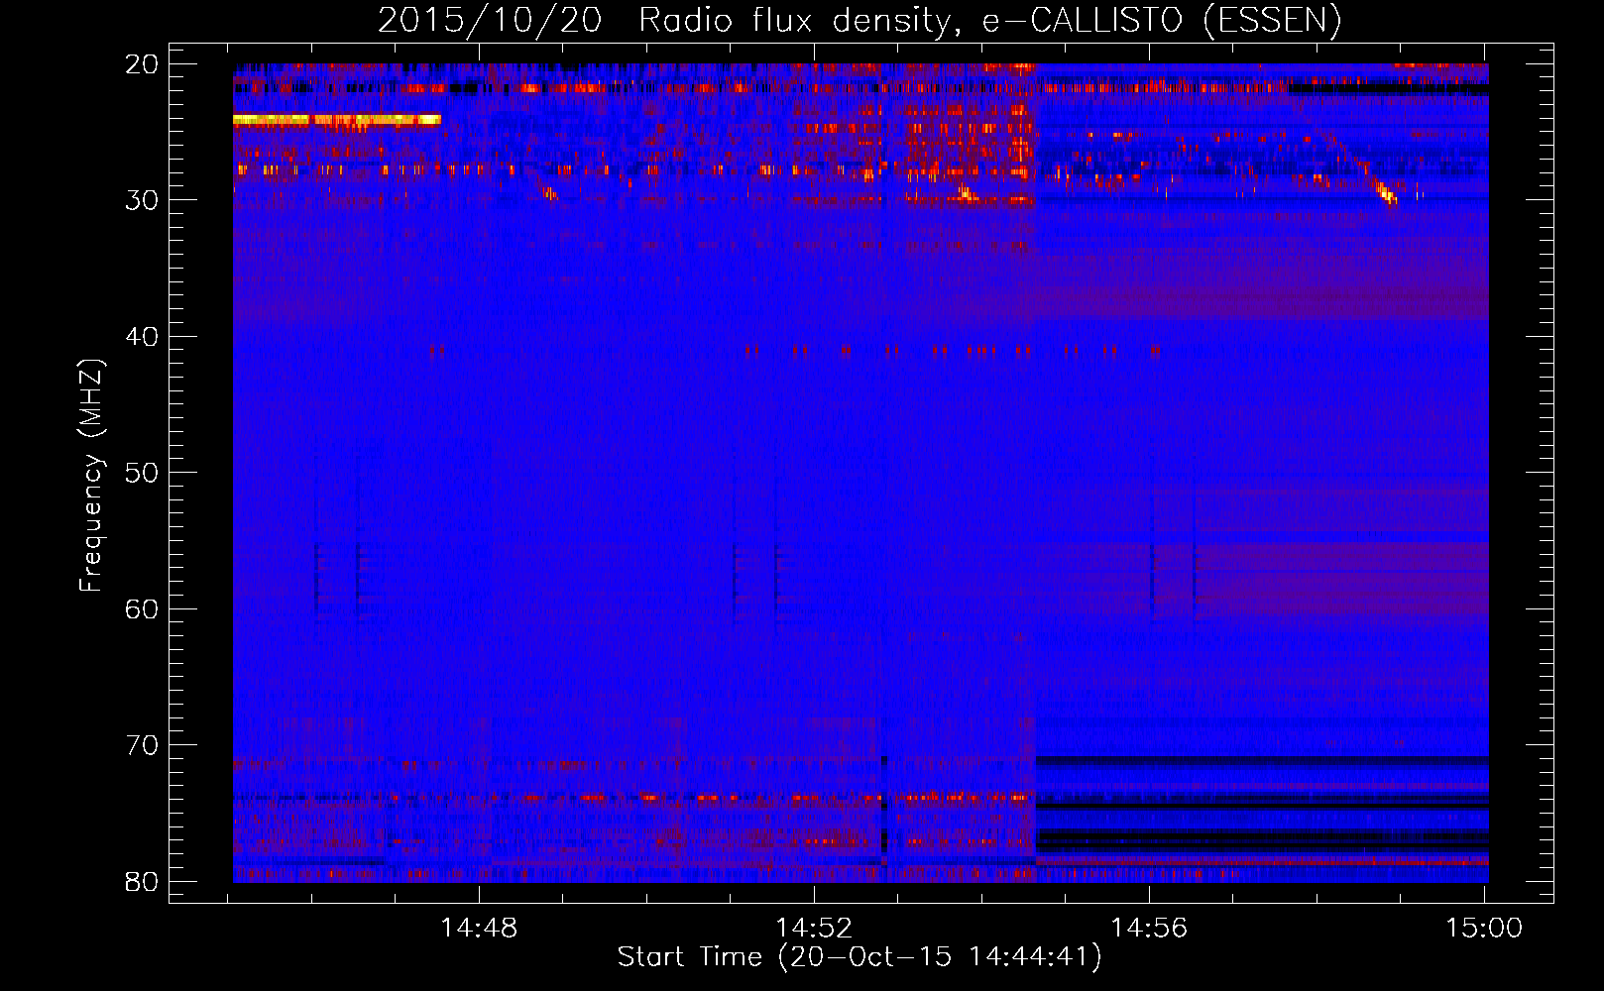Click the 40 frequency tick label

[142, 337]
